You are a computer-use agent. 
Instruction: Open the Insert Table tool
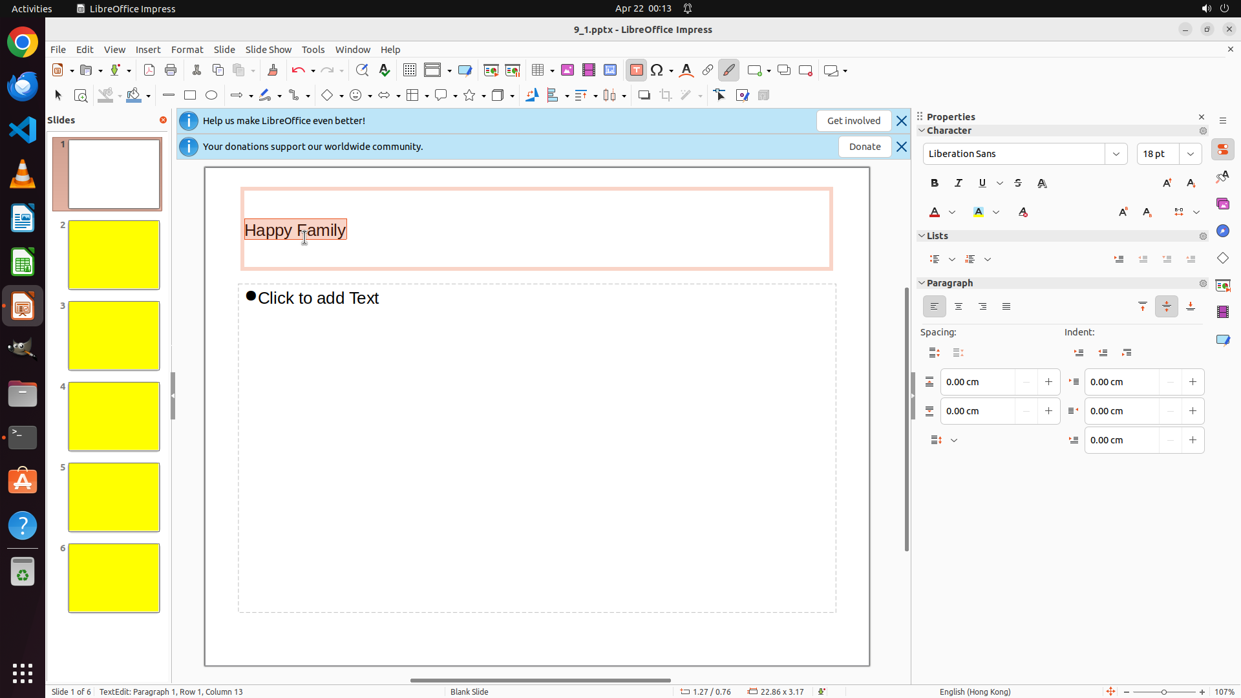pos(537,70)
